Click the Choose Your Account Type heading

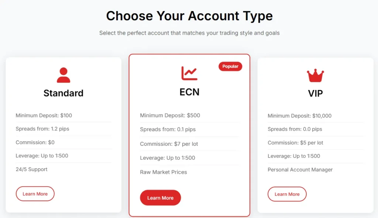coord(189,16)
